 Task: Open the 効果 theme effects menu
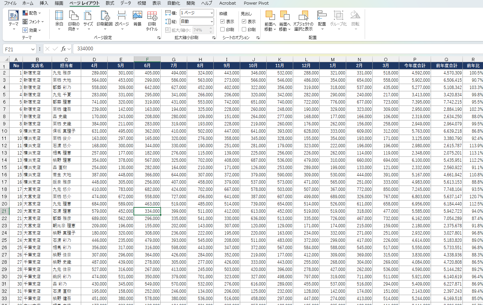point(32,30)
